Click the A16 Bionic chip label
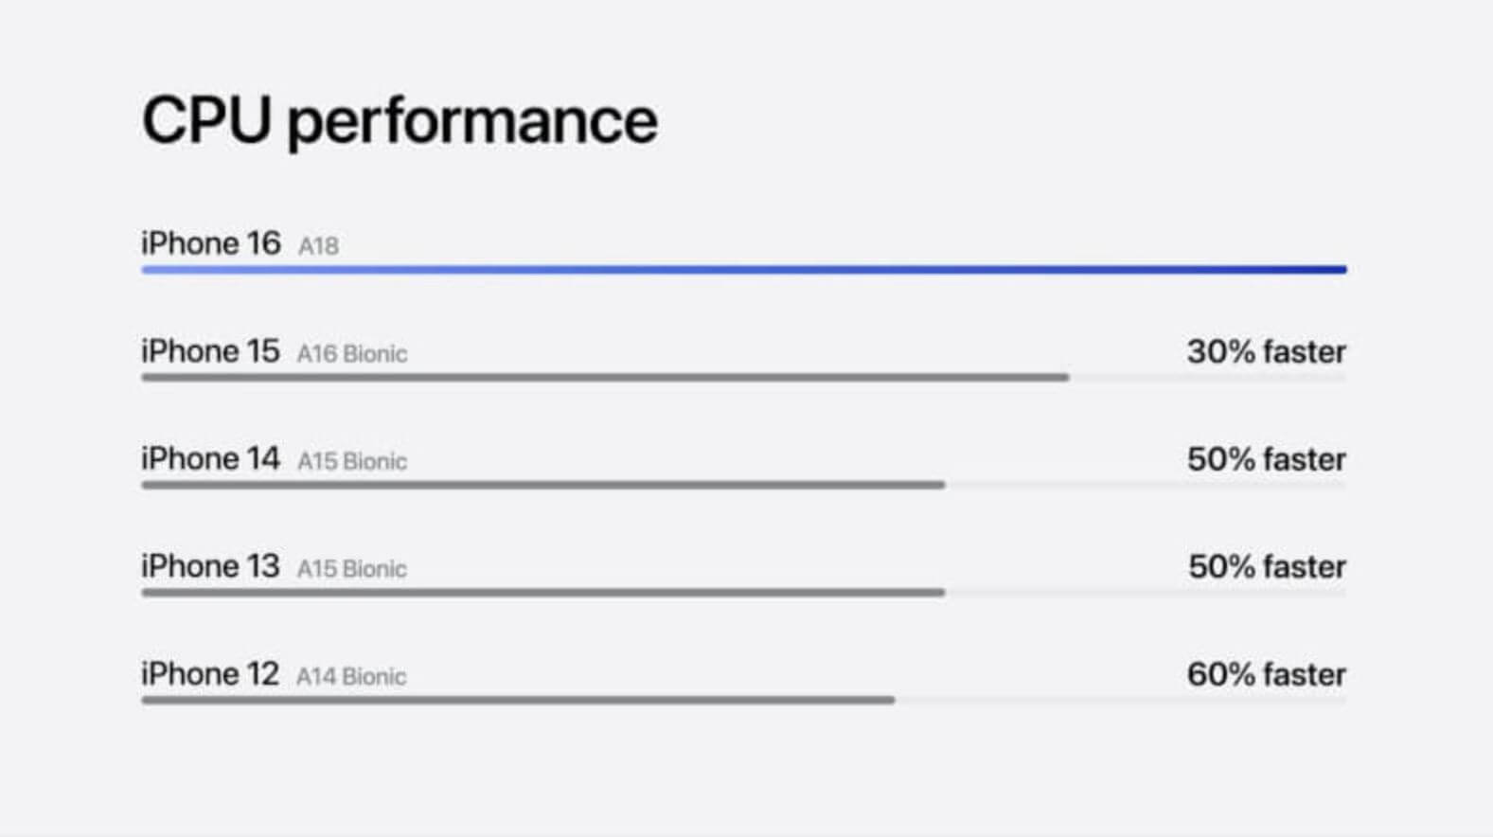The image size is (1493, 837). point(352,354)
